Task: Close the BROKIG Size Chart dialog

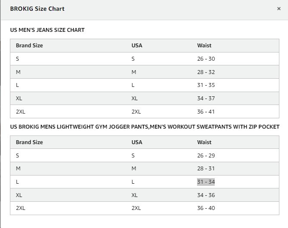Action: (x=279, y=9)
